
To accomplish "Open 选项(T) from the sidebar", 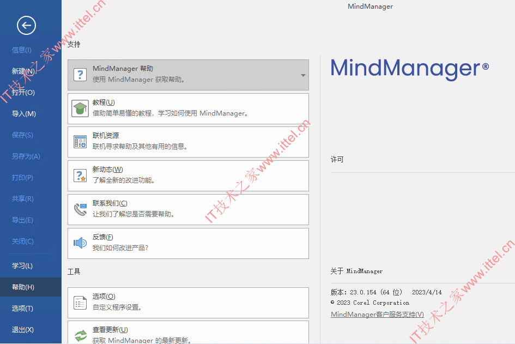I will [22, 309].
